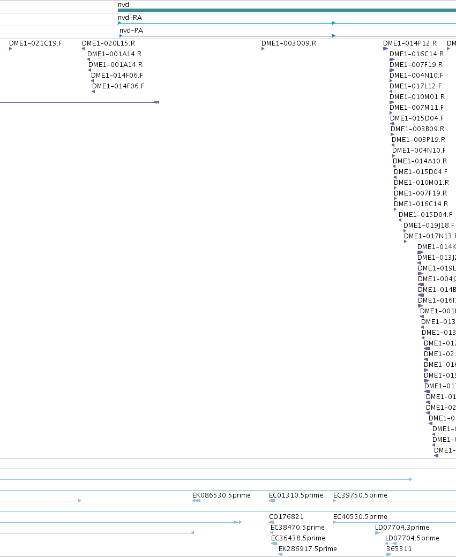Viewport: 456px width, 557px height.
Task: Click the DME1-003B09.R label
Action: point(417,129)
